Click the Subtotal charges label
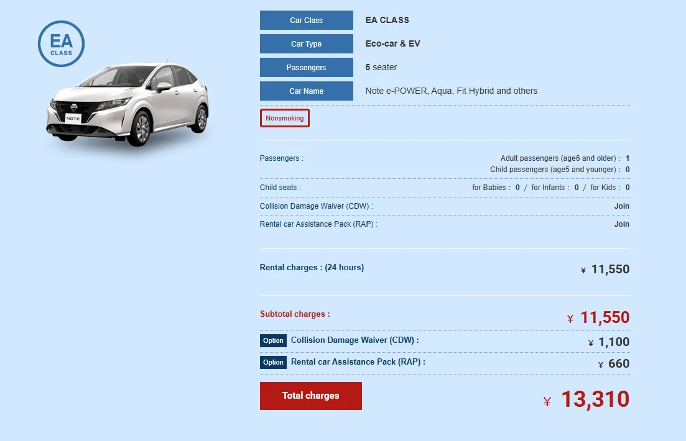Screen dimensions: 686x441 pyautogui.click(x=295, y=314)
